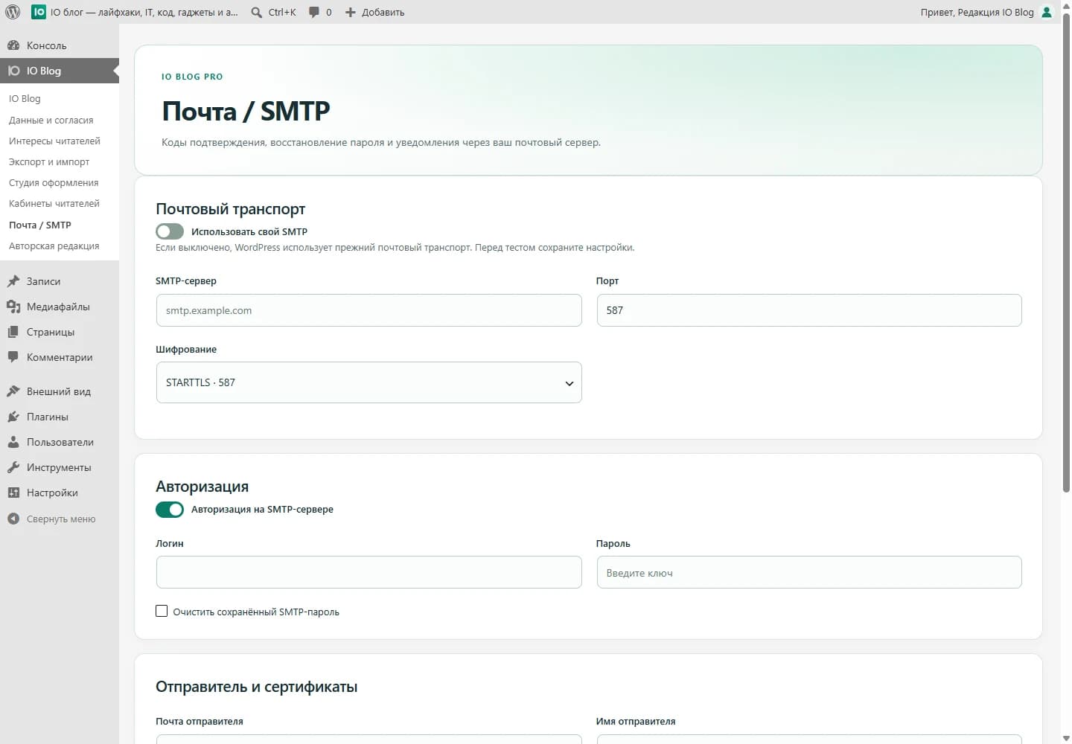The height and width of the screenshot is (744, 1072).
Task: Click the Ctrl+K search link
Action: tap(273, 12)
